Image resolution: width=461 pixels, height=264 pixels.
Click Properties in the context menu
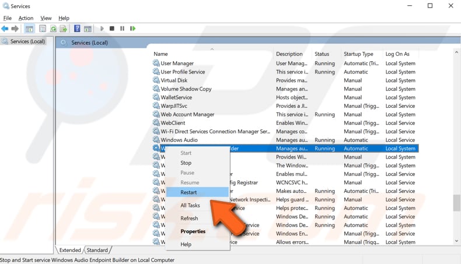tap(193, 231)
